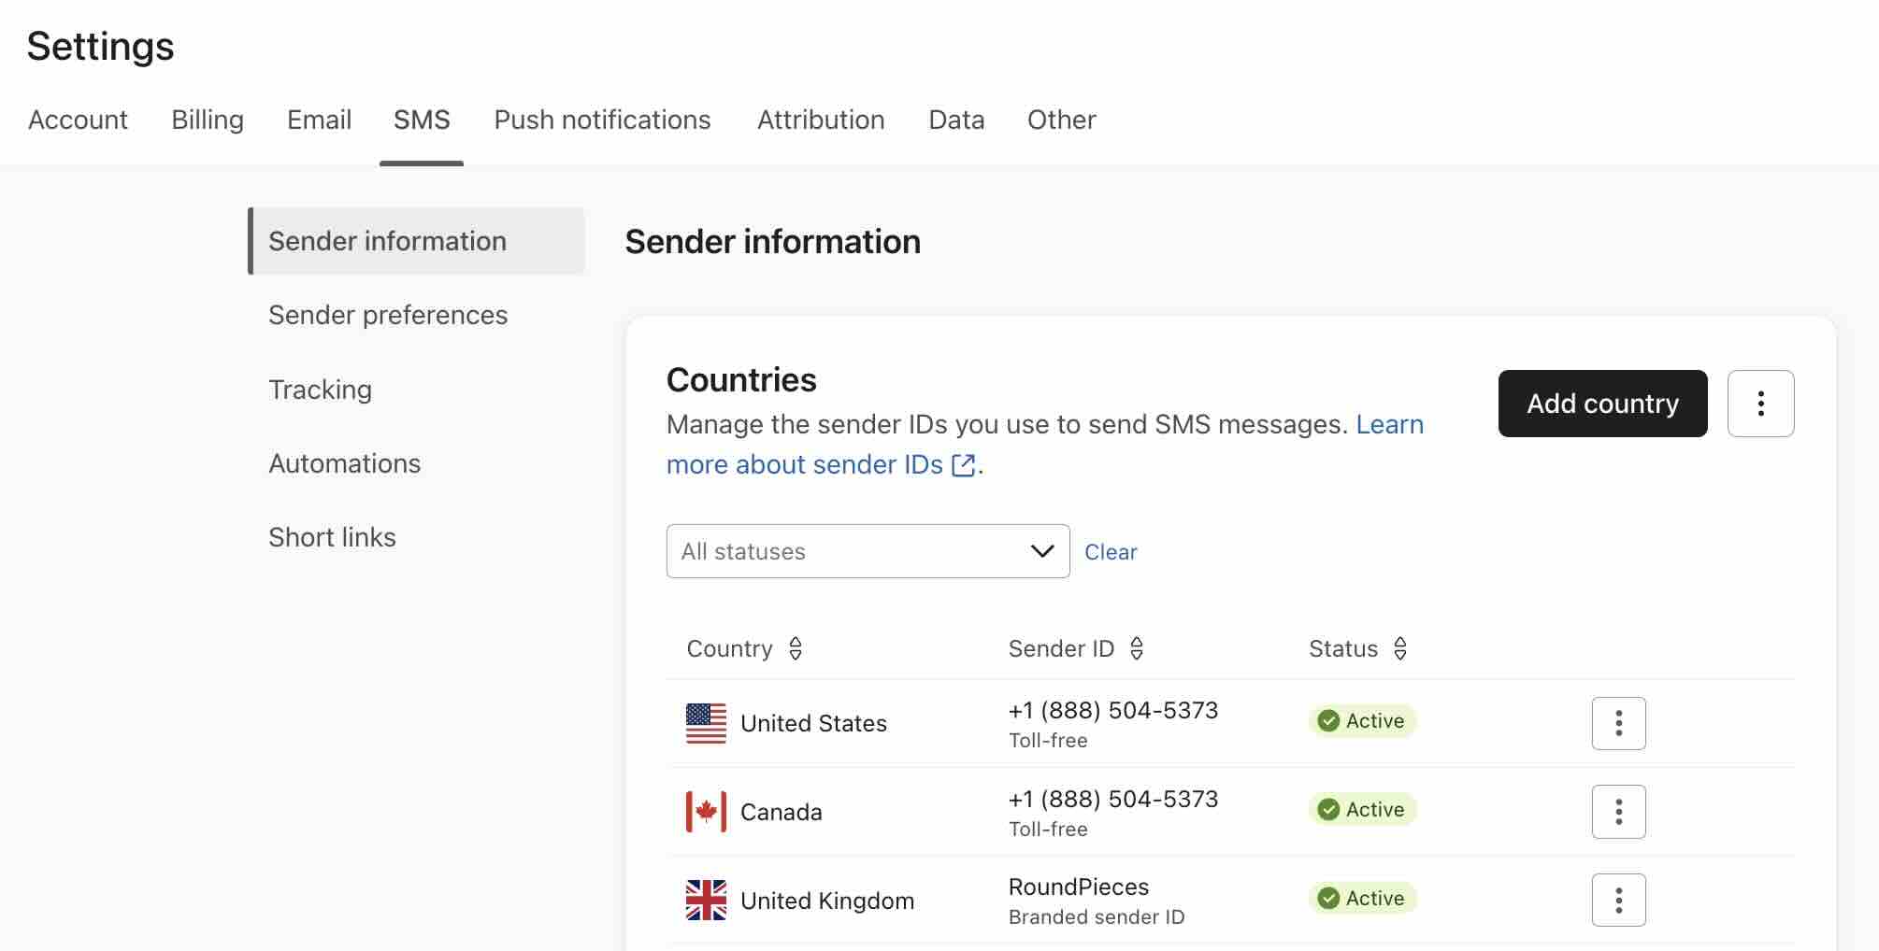Expand the All statuses filter dropdown
The height and width of the screenshot is (951, 1879).
click(868, 551)
